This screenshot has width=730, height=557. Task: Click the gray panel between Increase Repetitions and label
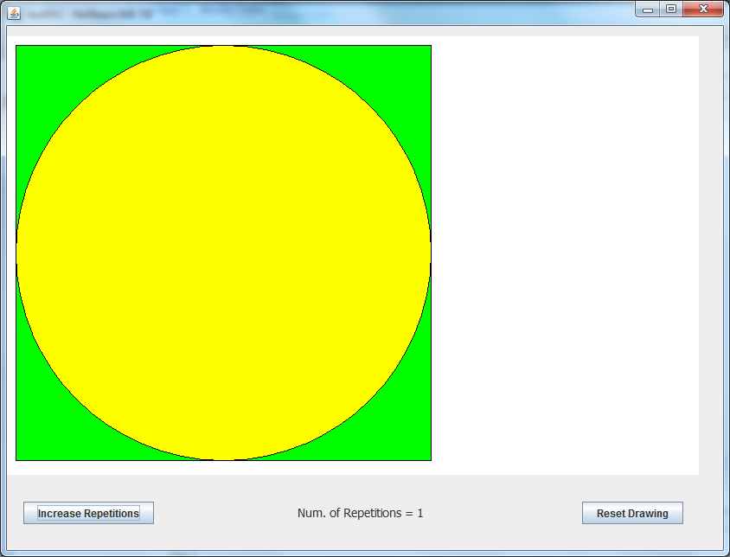tap(225, 513)
